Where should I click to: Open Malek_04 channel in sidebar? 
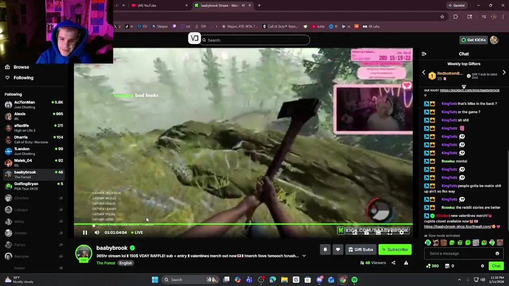tap(34, 163)
